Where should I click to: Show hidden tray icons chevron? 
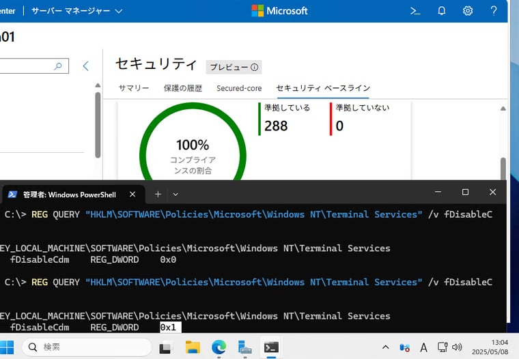click(386, 347)
